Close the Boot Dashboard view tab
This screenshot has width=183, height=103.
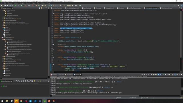coord(12,81)
